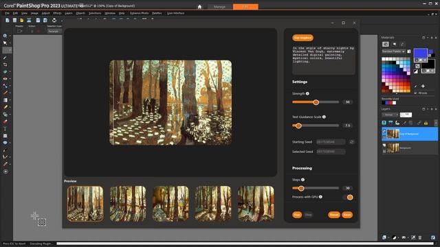
Task: Click the Strength slider handle
Action: (316, 102)
